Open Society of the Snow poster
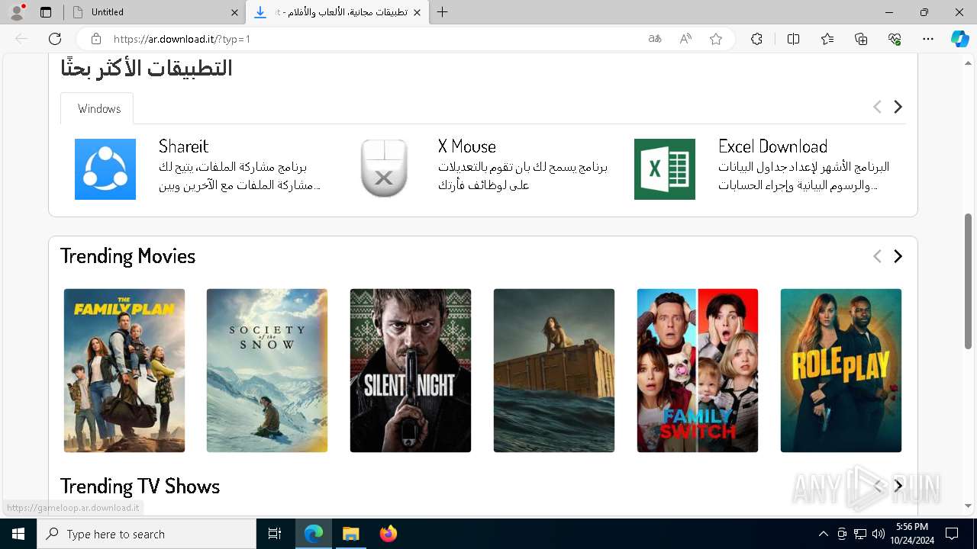Image resolution: width=977 pixels, height=549 pixels. [x=267, y=371]
